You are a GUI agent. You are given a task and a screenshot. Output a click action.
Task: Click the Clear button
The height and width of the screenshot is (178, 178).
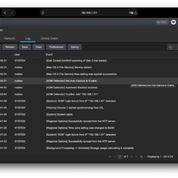39,47
